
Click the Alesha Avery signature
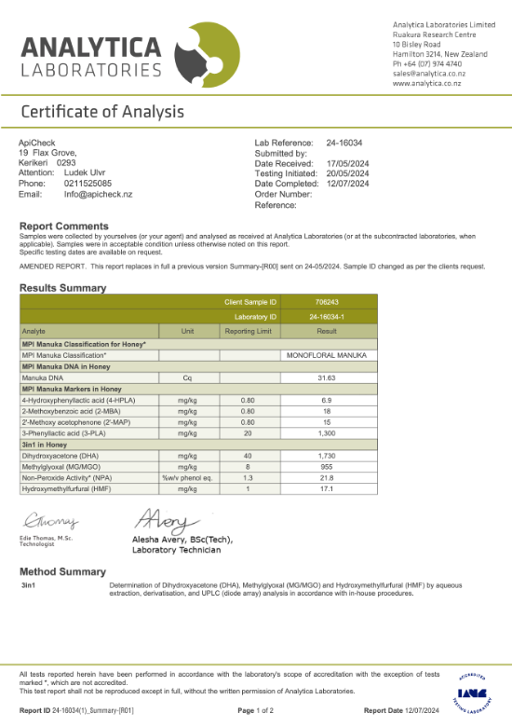167,521
